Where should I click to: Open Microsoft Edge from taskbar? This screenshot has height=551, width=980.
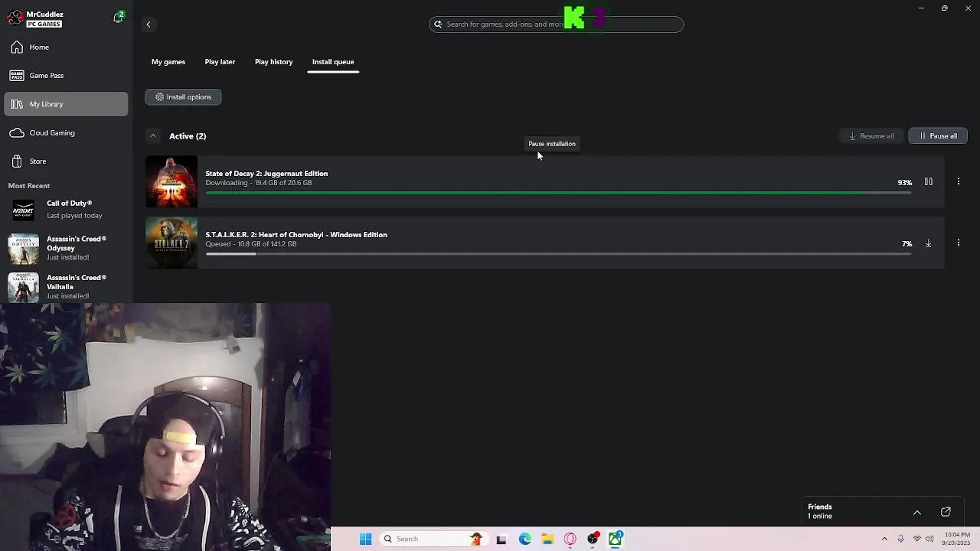[x=525, y=540]
